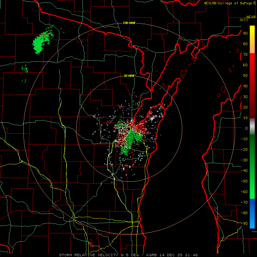This screenshot has height=257, width=257.
Task: Select the -20 value on velocity scale
Action: [244, 149]
